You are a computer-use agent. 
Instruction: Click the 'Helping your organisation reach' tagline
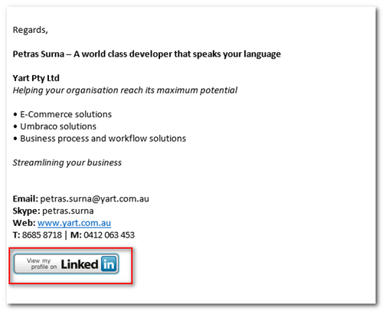125,90
